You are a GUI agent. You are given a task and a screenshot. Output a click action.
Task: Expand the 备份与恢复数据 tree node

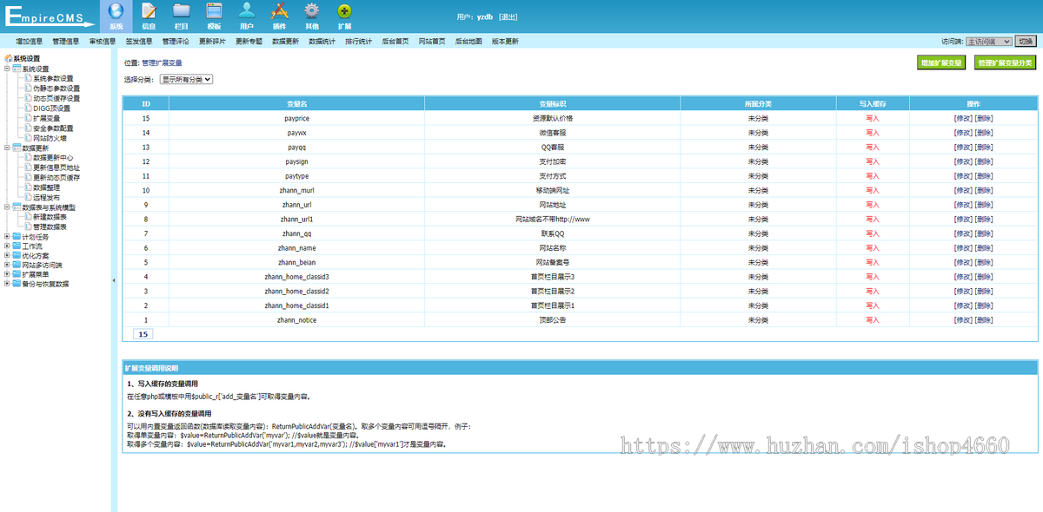(x=8, y=284)
